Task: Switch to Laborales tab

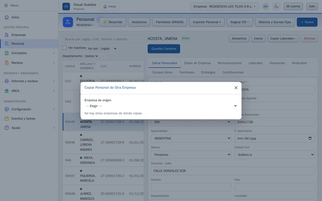Action: point(256,63)
